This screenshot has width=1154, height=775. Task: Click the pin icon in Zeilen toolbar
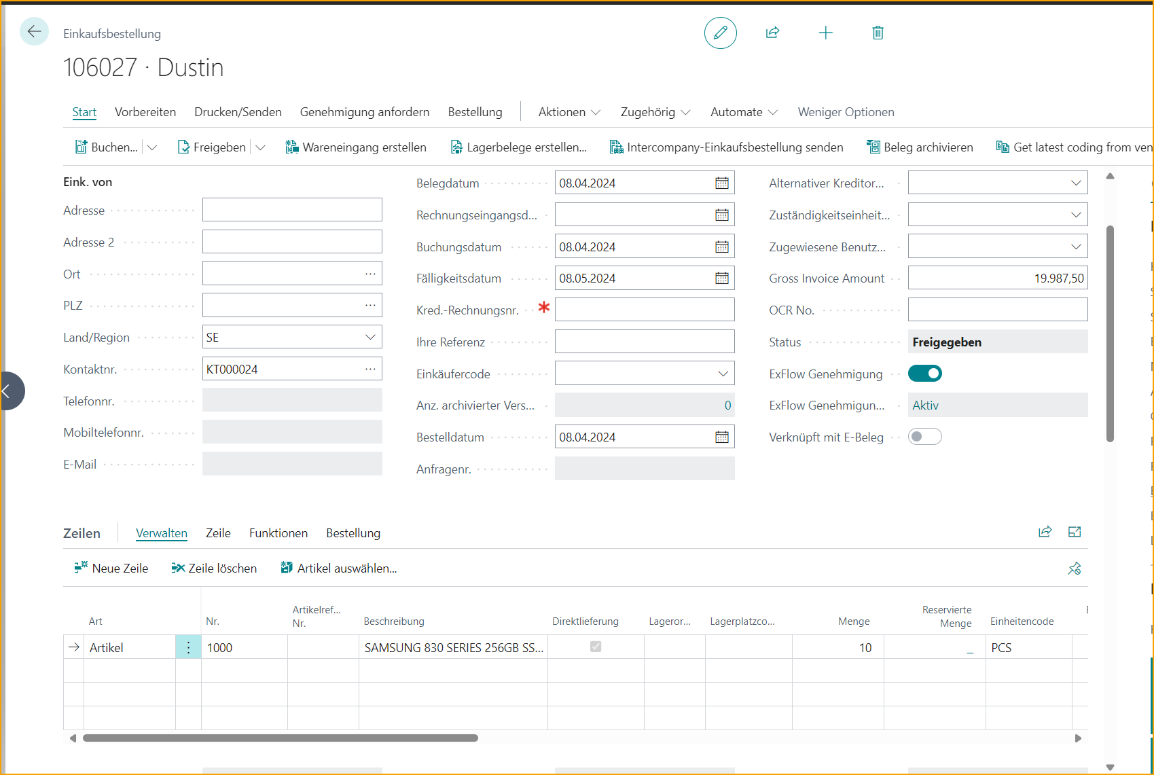1074,569
